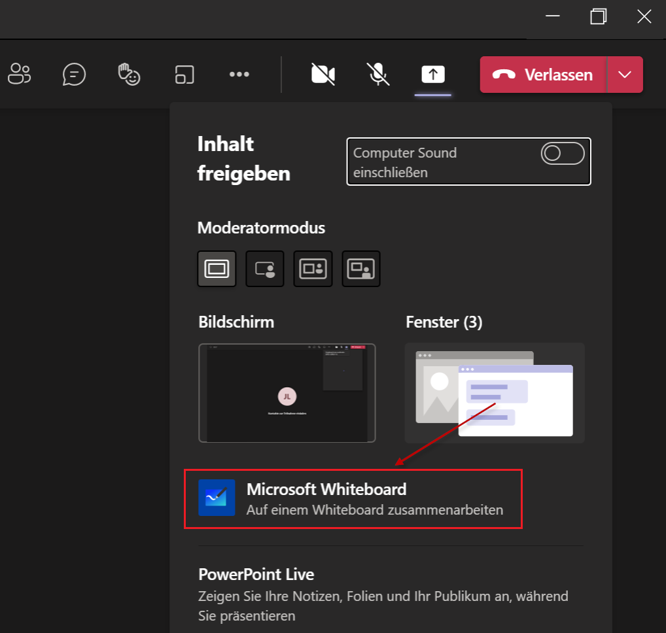Share the Bildschirm screen thumbnail
The height and width of the screenshot is (633, 666).
[287, 393]
